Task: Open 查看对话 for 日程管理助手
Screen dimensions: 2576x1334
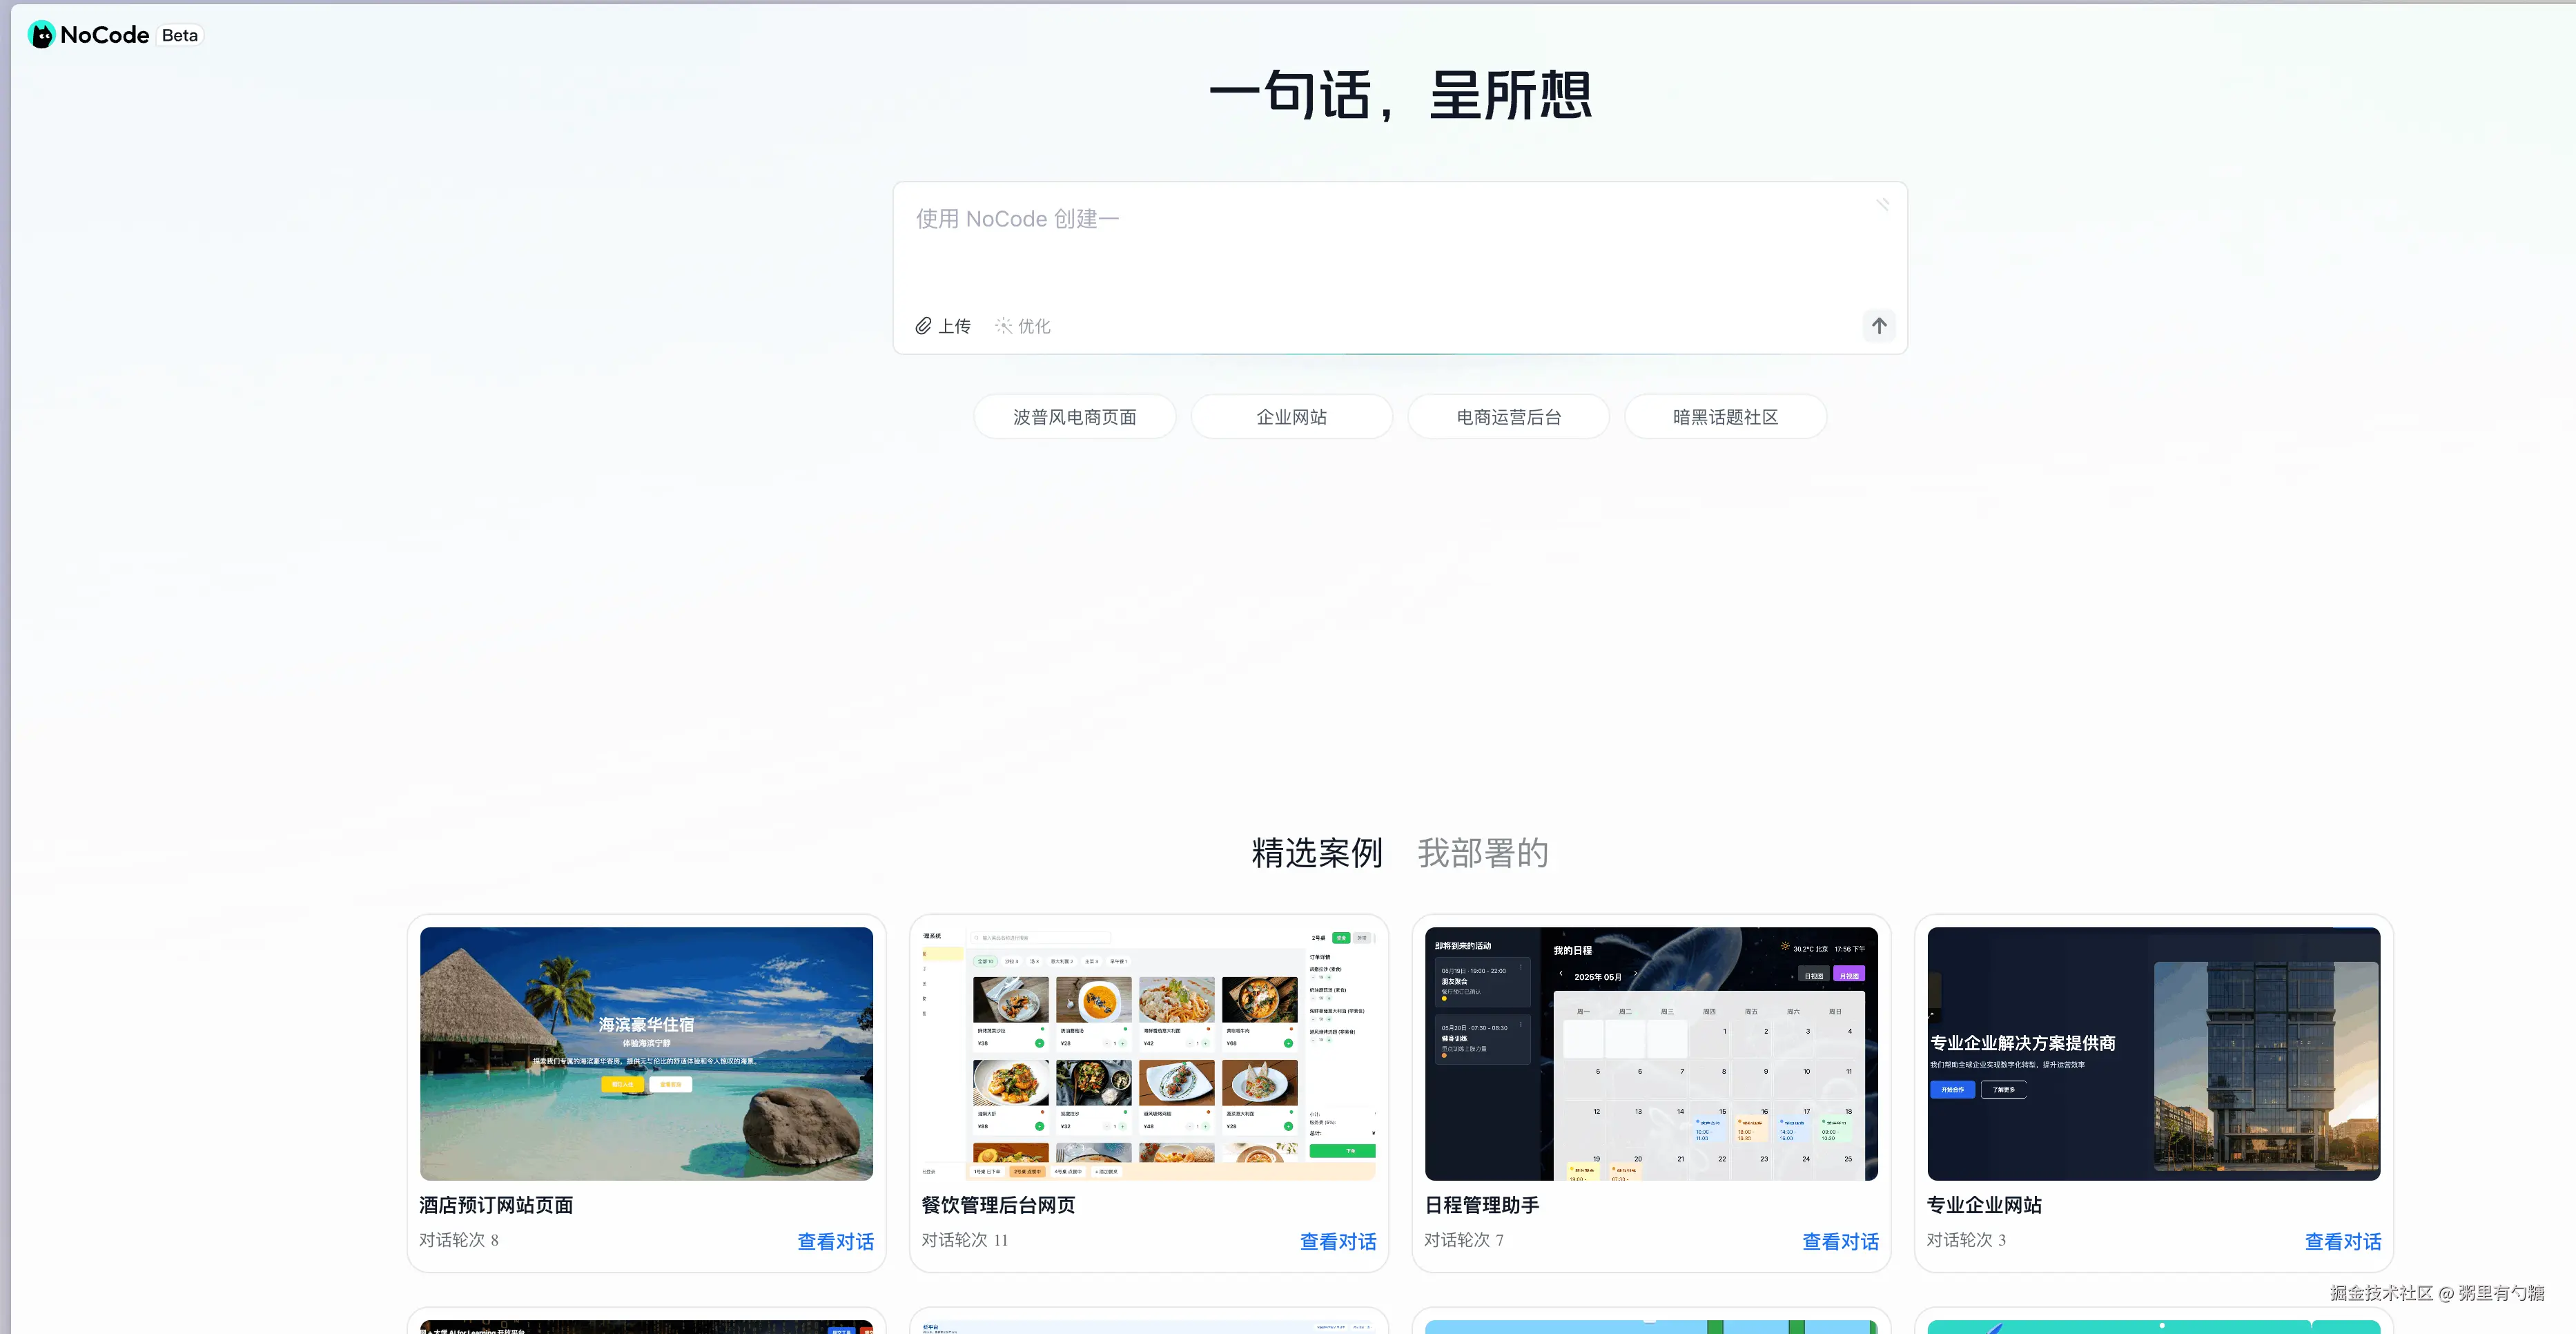Action: pos(1840,1241)
